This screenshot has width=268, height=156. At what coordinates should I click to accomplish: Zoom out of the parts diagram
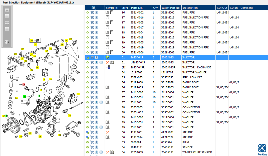[x=7, y=16]
